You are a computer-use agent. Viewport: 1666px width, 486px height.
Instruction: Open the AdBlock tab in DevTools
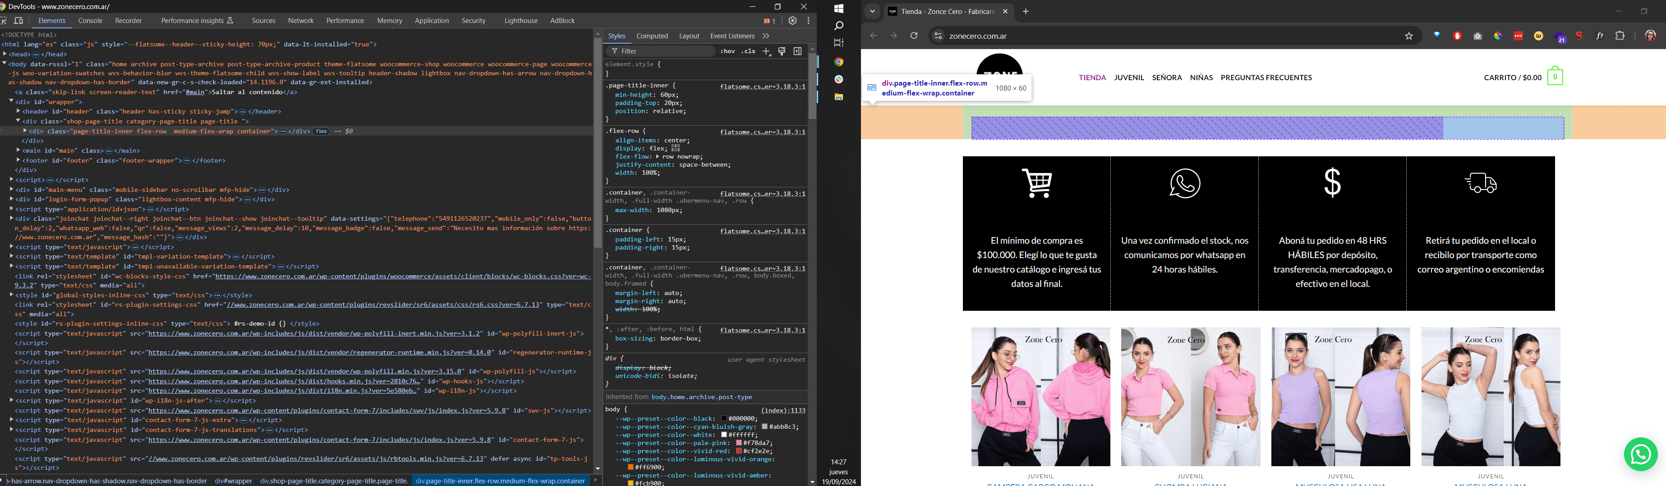(562, 21)
